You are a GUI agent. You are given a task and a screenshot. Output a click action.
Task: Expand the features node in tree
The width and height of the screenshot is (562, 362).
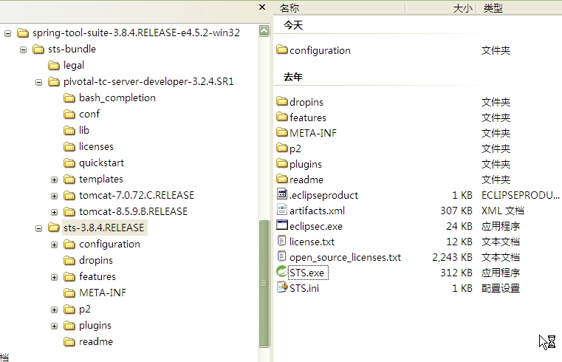54,278
